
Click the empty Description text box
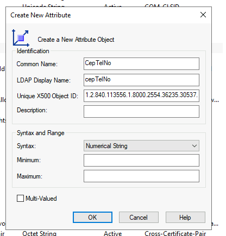(141, 111)
